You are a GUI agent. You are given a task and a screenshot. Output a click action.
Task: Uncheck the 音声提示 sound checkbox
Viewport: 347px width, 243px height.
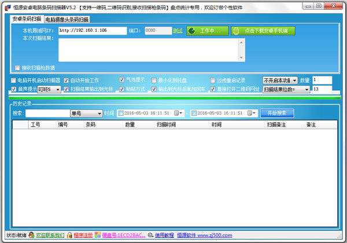click(x=14, y=89)
